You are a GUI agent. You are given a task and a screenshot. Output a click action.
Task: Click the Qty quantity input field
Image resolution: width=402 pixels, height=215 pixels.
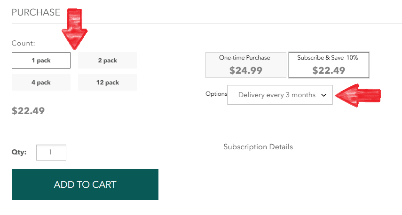pos(51,153)
